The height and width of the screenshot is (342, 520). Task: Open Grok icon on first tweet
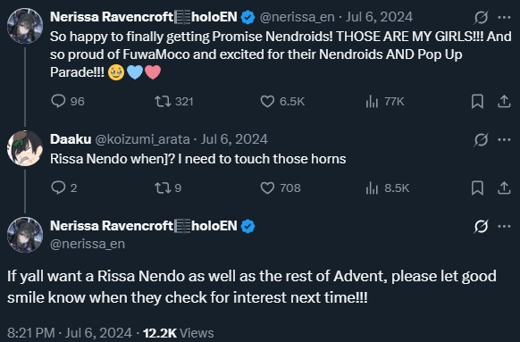point(481,17)
